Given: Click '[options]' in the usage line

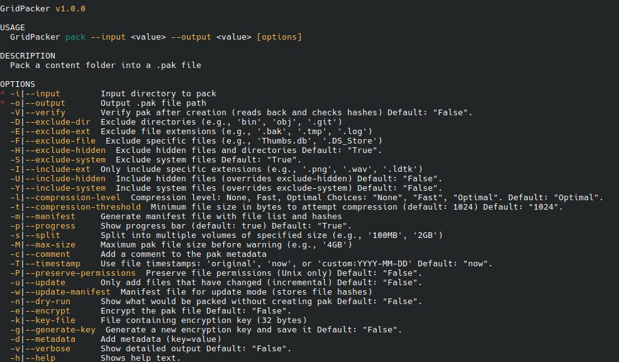Looking at the screenshot, I should 279,37.
